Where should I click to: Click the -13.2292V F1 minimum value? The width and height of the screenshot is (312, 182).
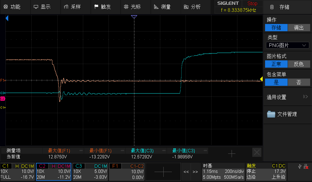click(100, 157)
